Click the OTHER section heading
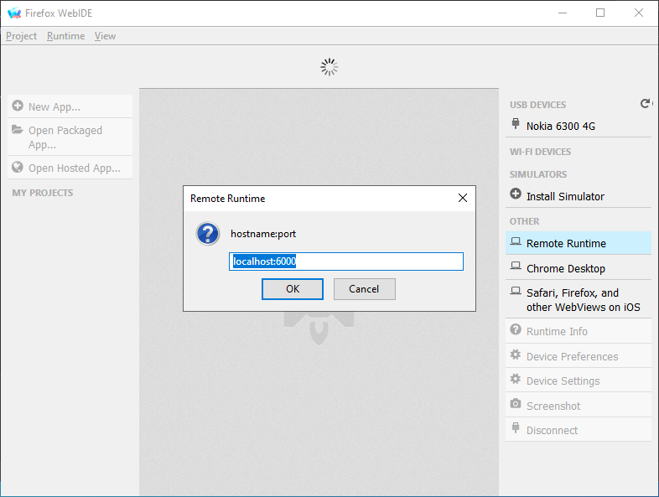 [524, 222]
